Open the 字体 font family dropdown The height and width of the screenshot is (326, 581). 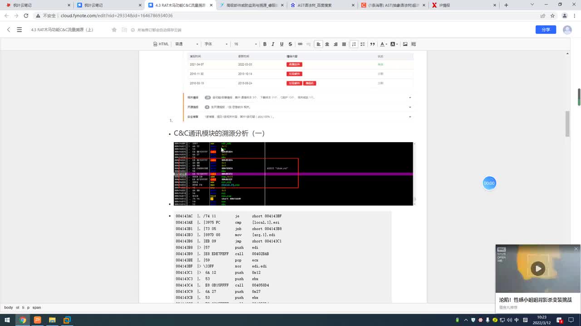coord(216,44)
